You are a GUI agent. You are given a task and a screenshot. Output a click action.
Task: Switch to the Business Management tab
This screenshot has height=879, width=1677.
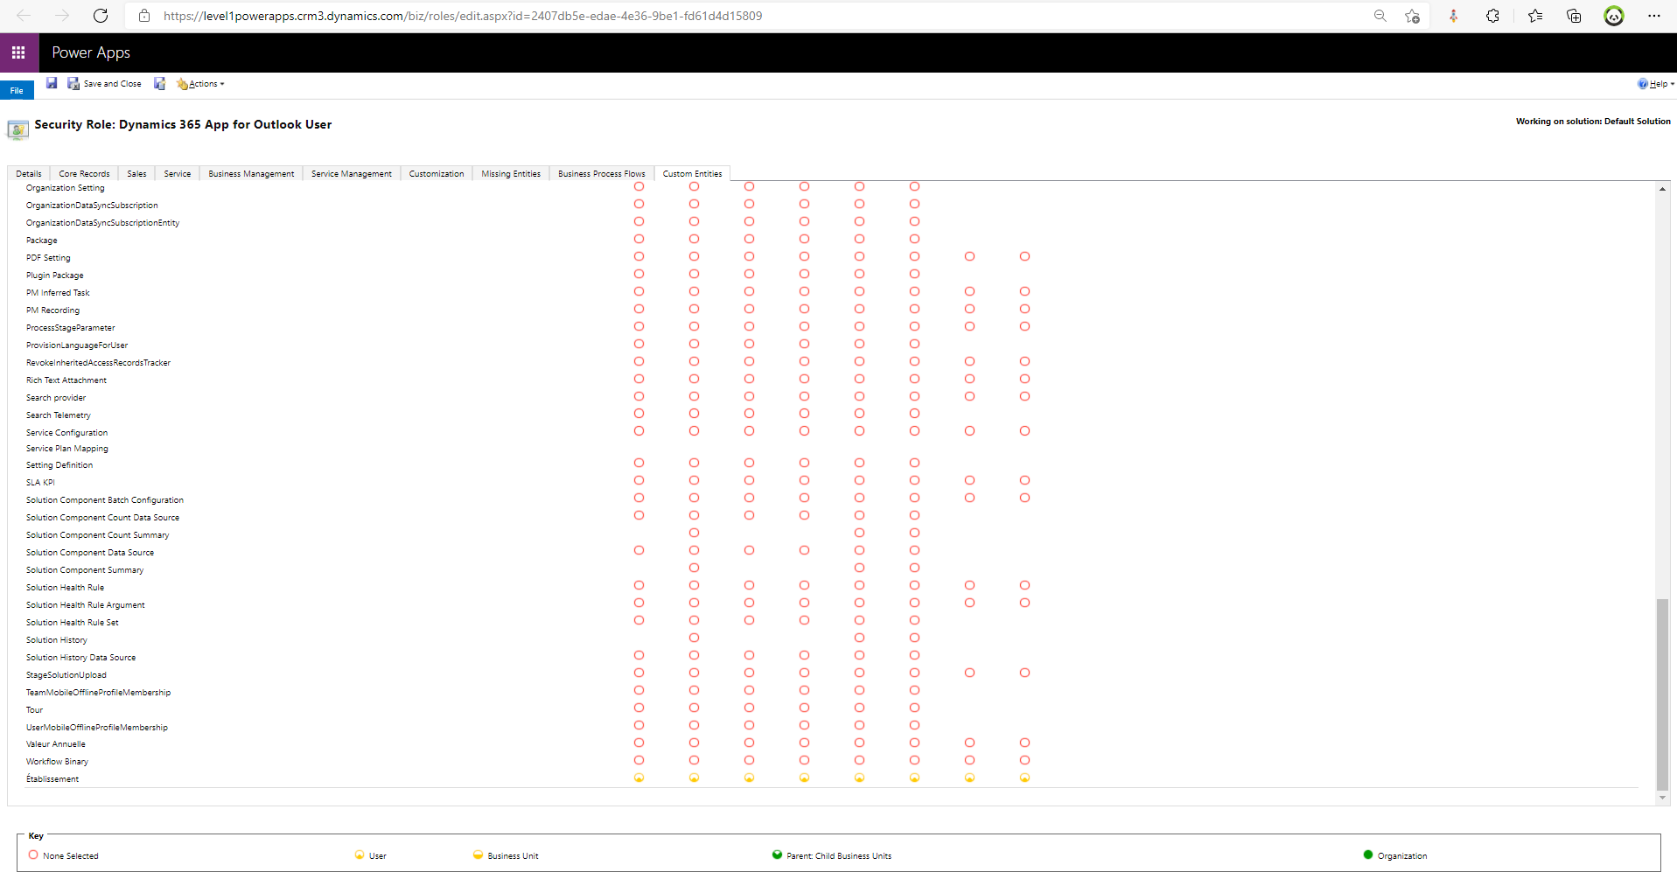[251, 173]
